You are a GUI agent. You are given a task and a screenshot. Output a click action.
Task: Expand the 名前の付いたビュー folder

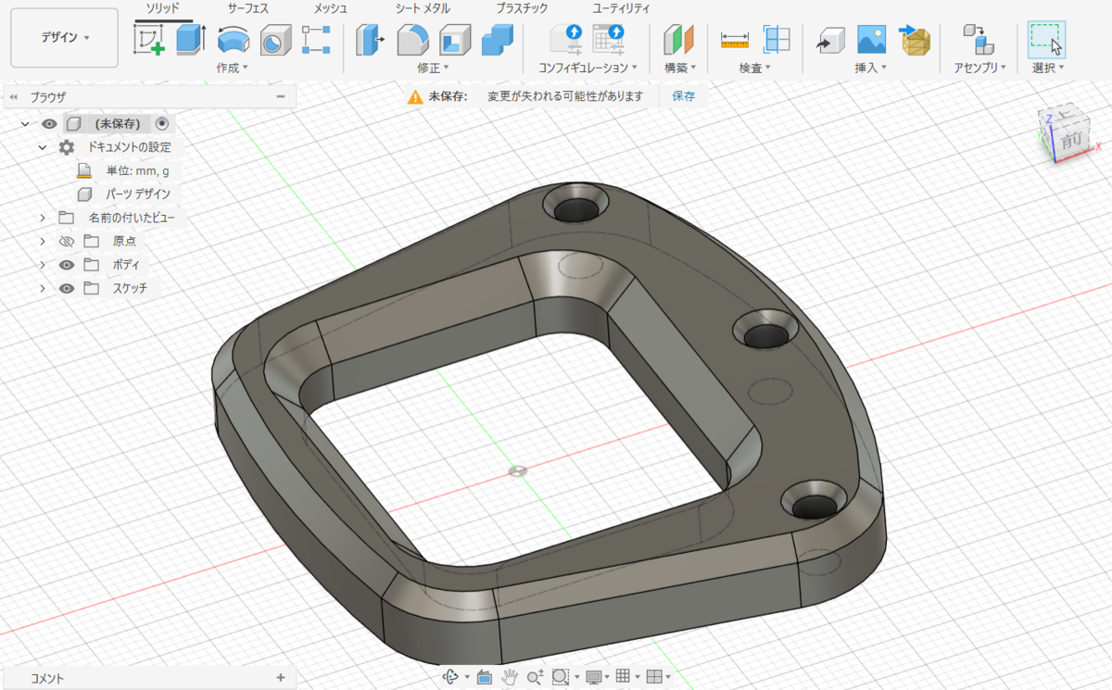tap(43, 218)
